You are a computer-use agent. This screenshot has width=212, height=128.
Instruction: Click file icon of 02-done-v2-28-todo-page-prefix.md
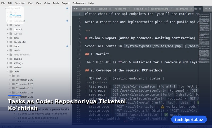(x=15, y=118)
